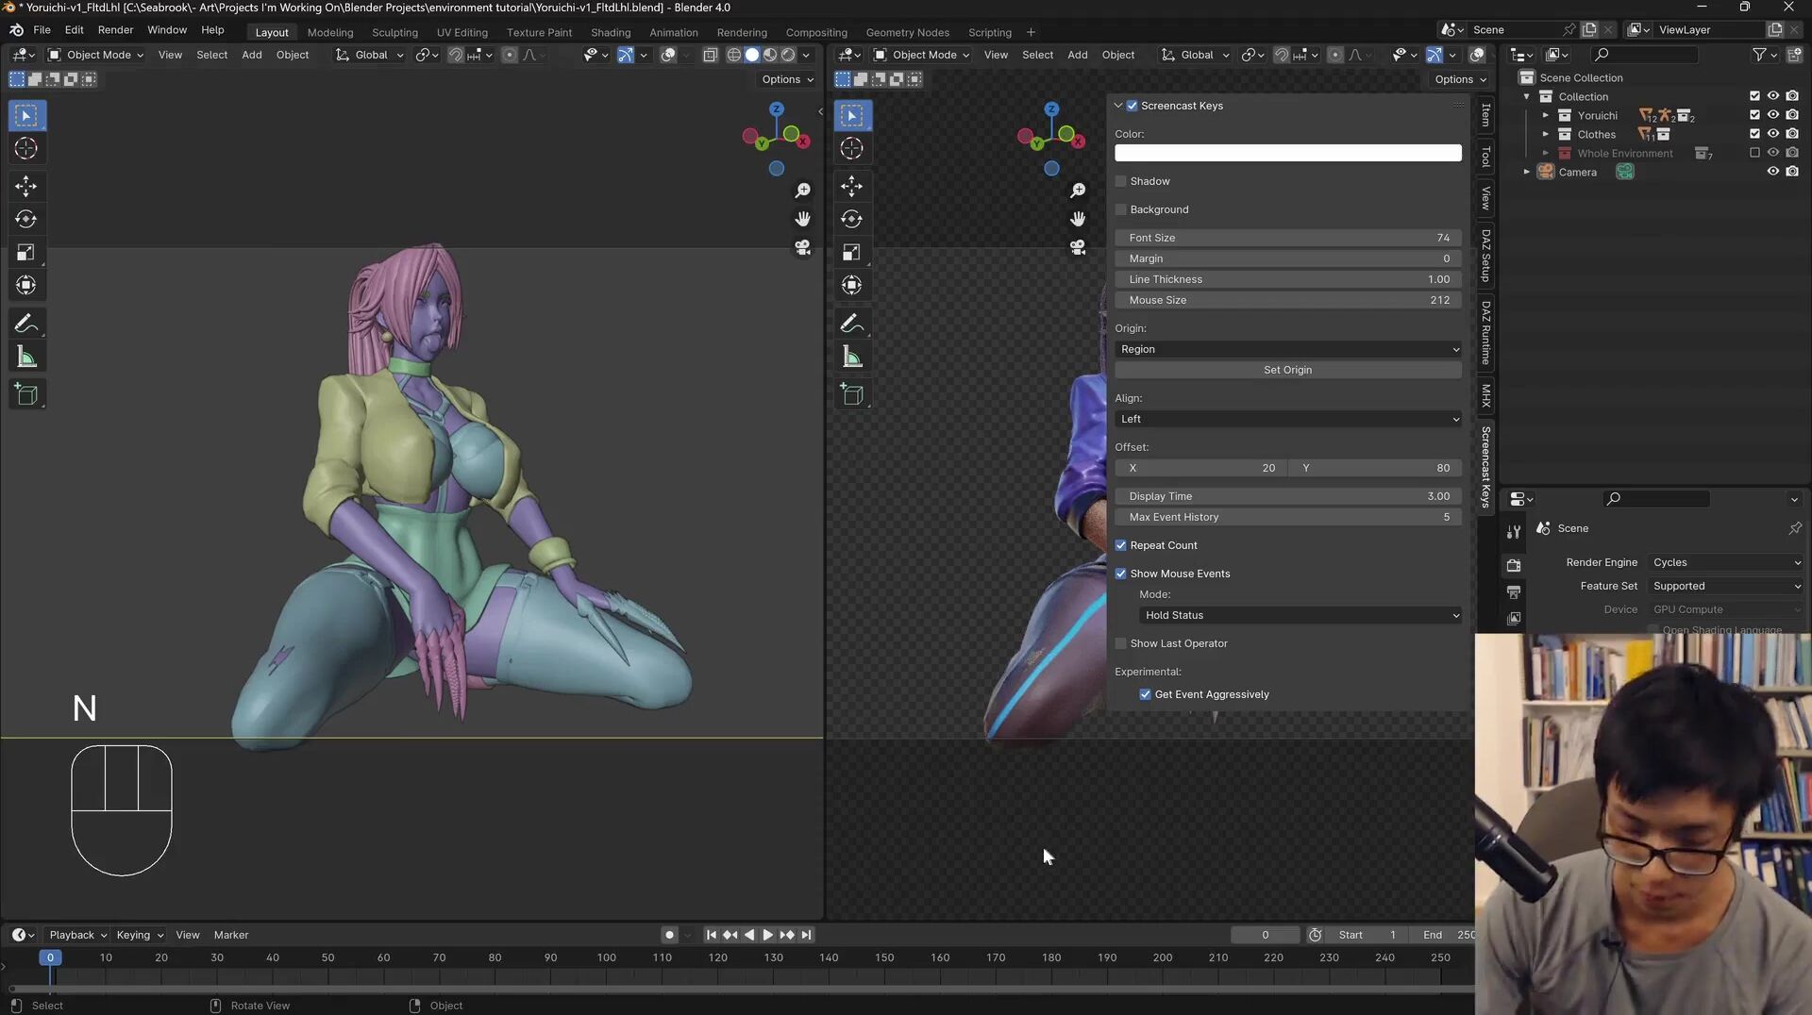Open Options in left viewport header
The height and width of the screenshot is (1015, 1812).
coord(787,79)
